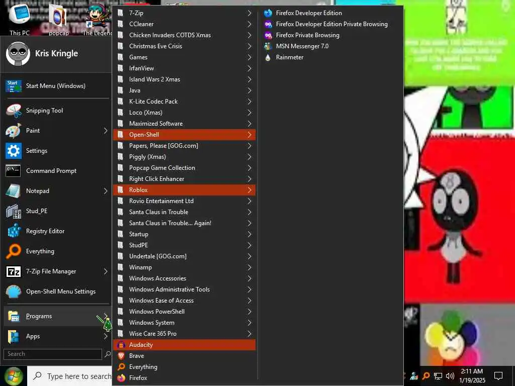Expand the Games folder chevron
The width and height of the screenshot is (515, 386).
coord(249,57)
